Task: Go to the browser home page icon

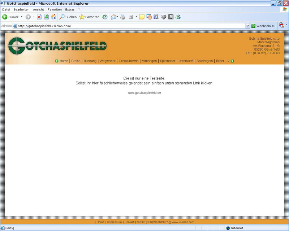Action: 53,17
